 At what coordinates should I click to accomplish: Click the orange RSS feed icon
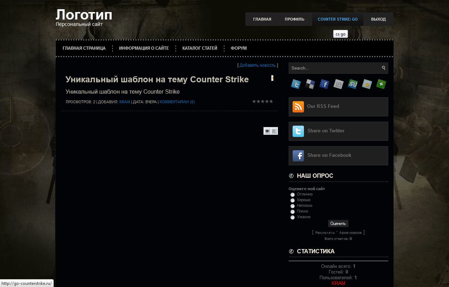pyautogui.click(x=298, y=107)
